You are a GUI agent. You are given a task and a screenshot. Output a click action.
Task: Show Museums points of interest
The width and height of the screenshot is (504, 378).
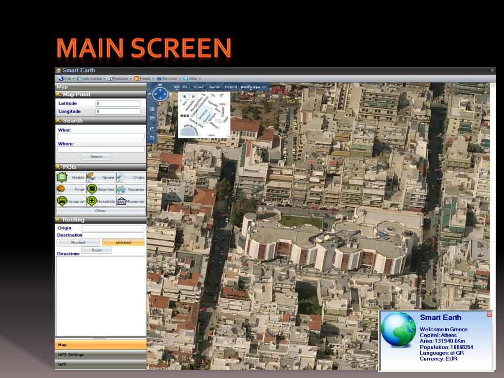pos(131,201)
